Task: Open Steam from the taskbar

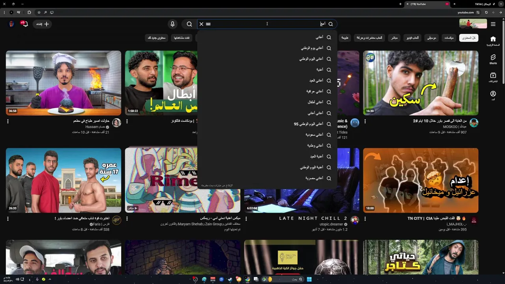Action: pyautogui.click(x=230, y=279)
